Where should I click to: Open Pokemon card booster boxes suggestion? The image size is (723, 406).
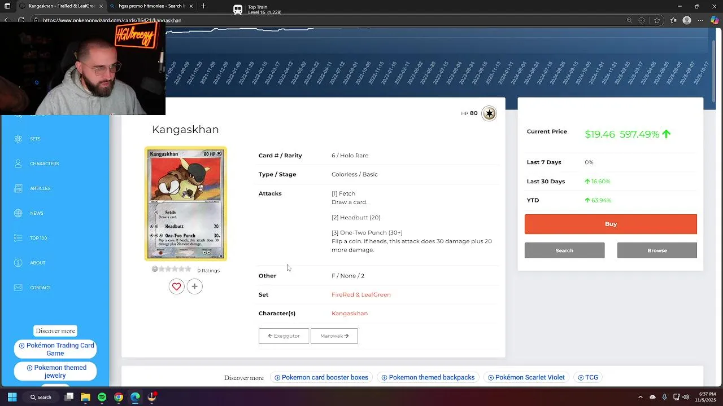(x=321, y=378)
